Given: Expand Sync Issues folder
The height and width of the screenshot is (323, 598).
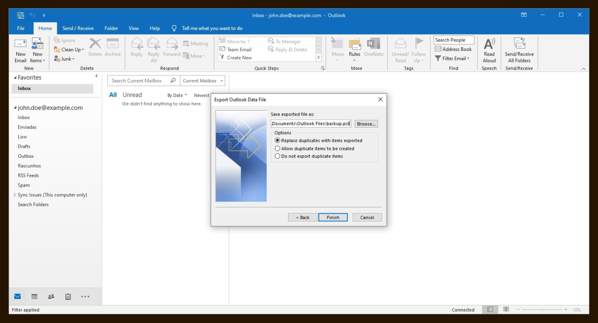Looking at the screenshot, I should click(x=15, y=195).
